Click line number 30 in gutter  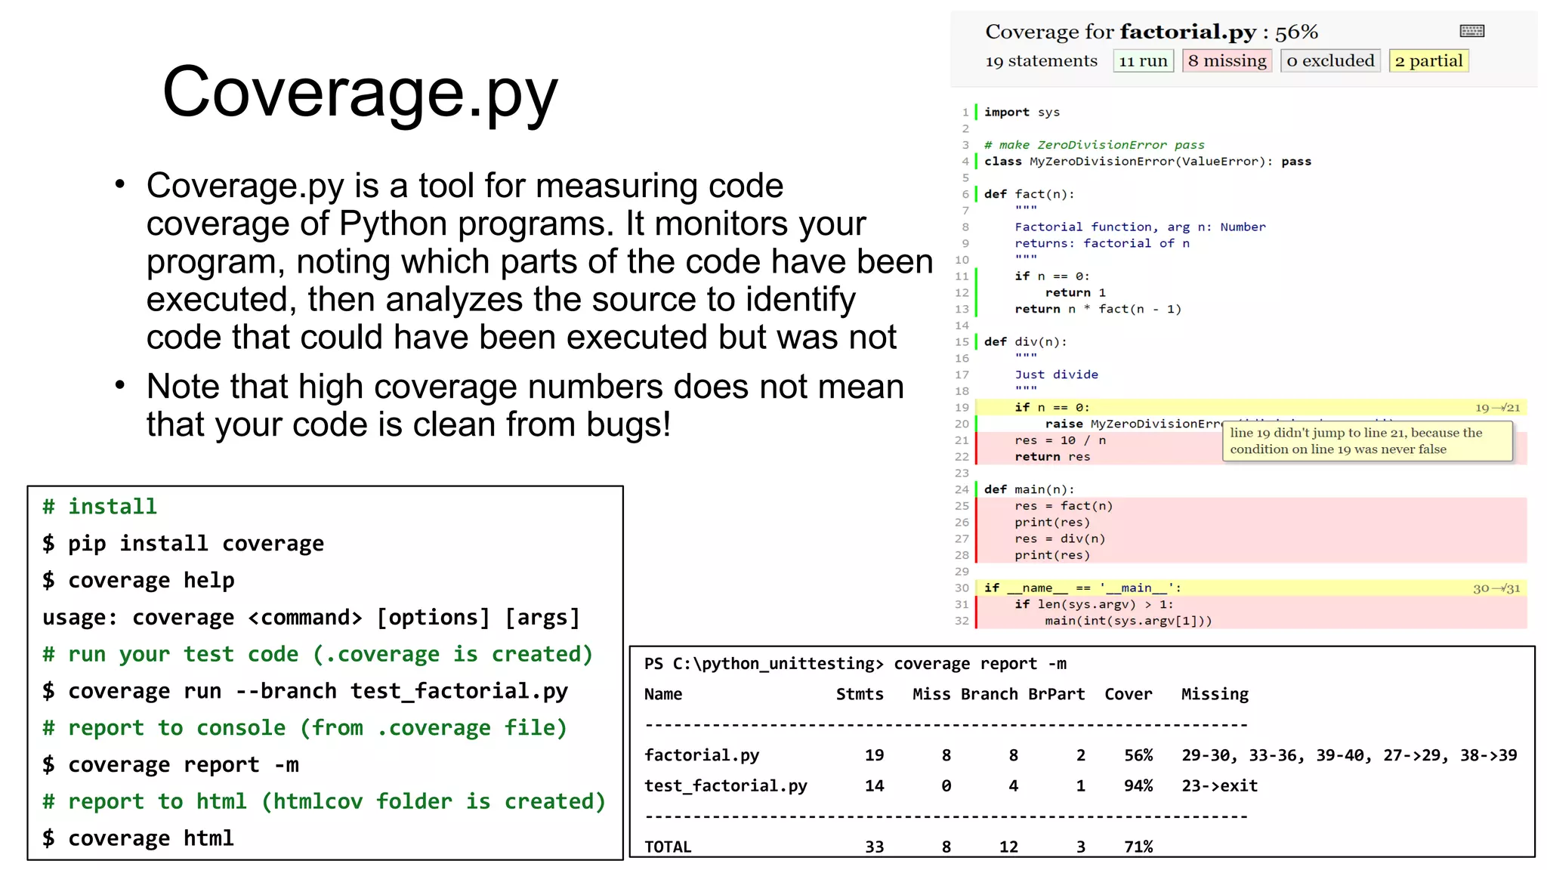coord(962,588)
